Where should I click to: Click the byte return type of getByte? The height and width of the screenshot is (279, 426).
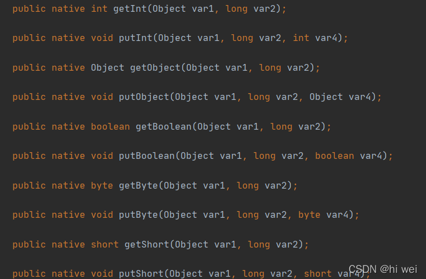pyautogui.click(x=102, y=185)
